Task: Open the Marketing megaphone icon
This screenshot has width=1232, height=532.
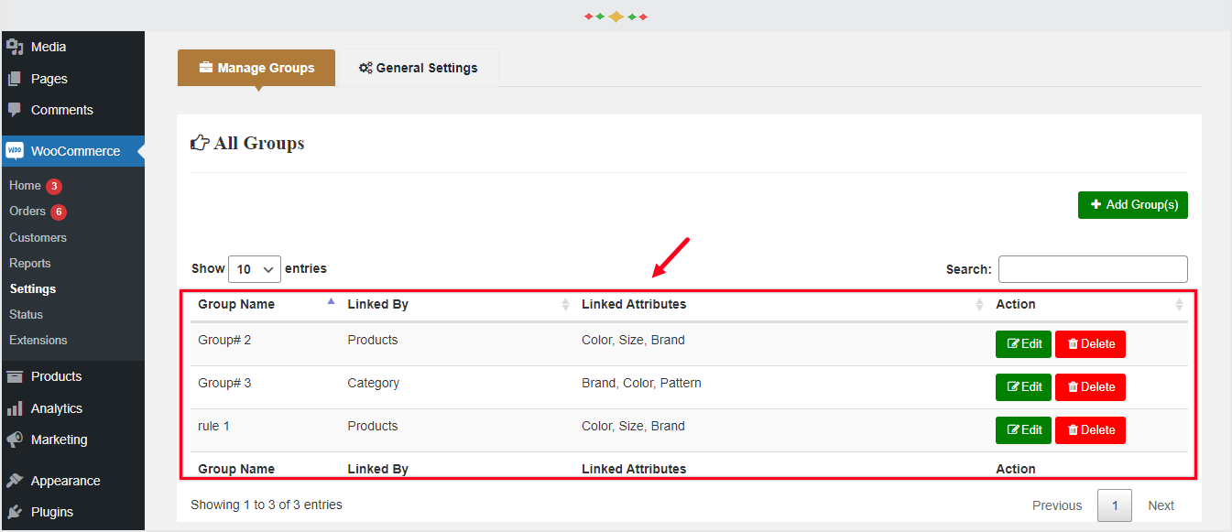Action: pos(14,440)
